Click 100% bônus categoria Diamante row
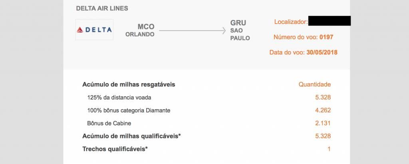 click(206, 110)
